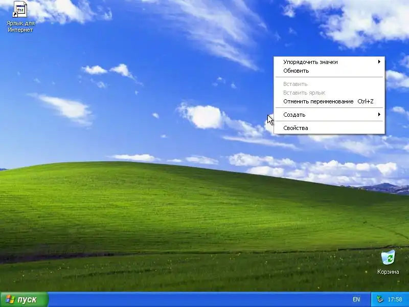Choose Отменить переименование Ctrl+Z
Image resolution: width=409 pixels, height=307 pixels.
coord(329,101)
